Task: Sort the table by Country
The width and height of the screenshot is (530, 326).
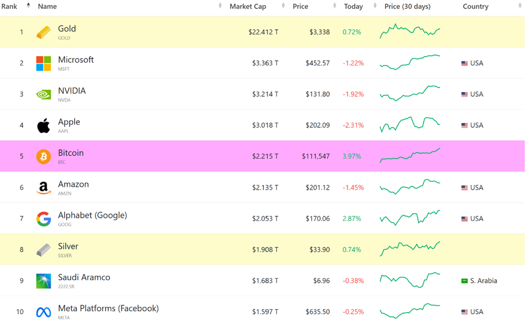Action: tap(476, 7)
